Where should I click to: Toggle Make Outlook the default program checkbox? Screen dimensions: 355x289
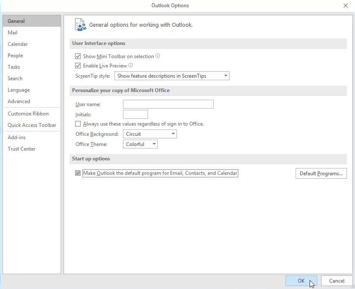pyautogui.click(x=78, y=173)
